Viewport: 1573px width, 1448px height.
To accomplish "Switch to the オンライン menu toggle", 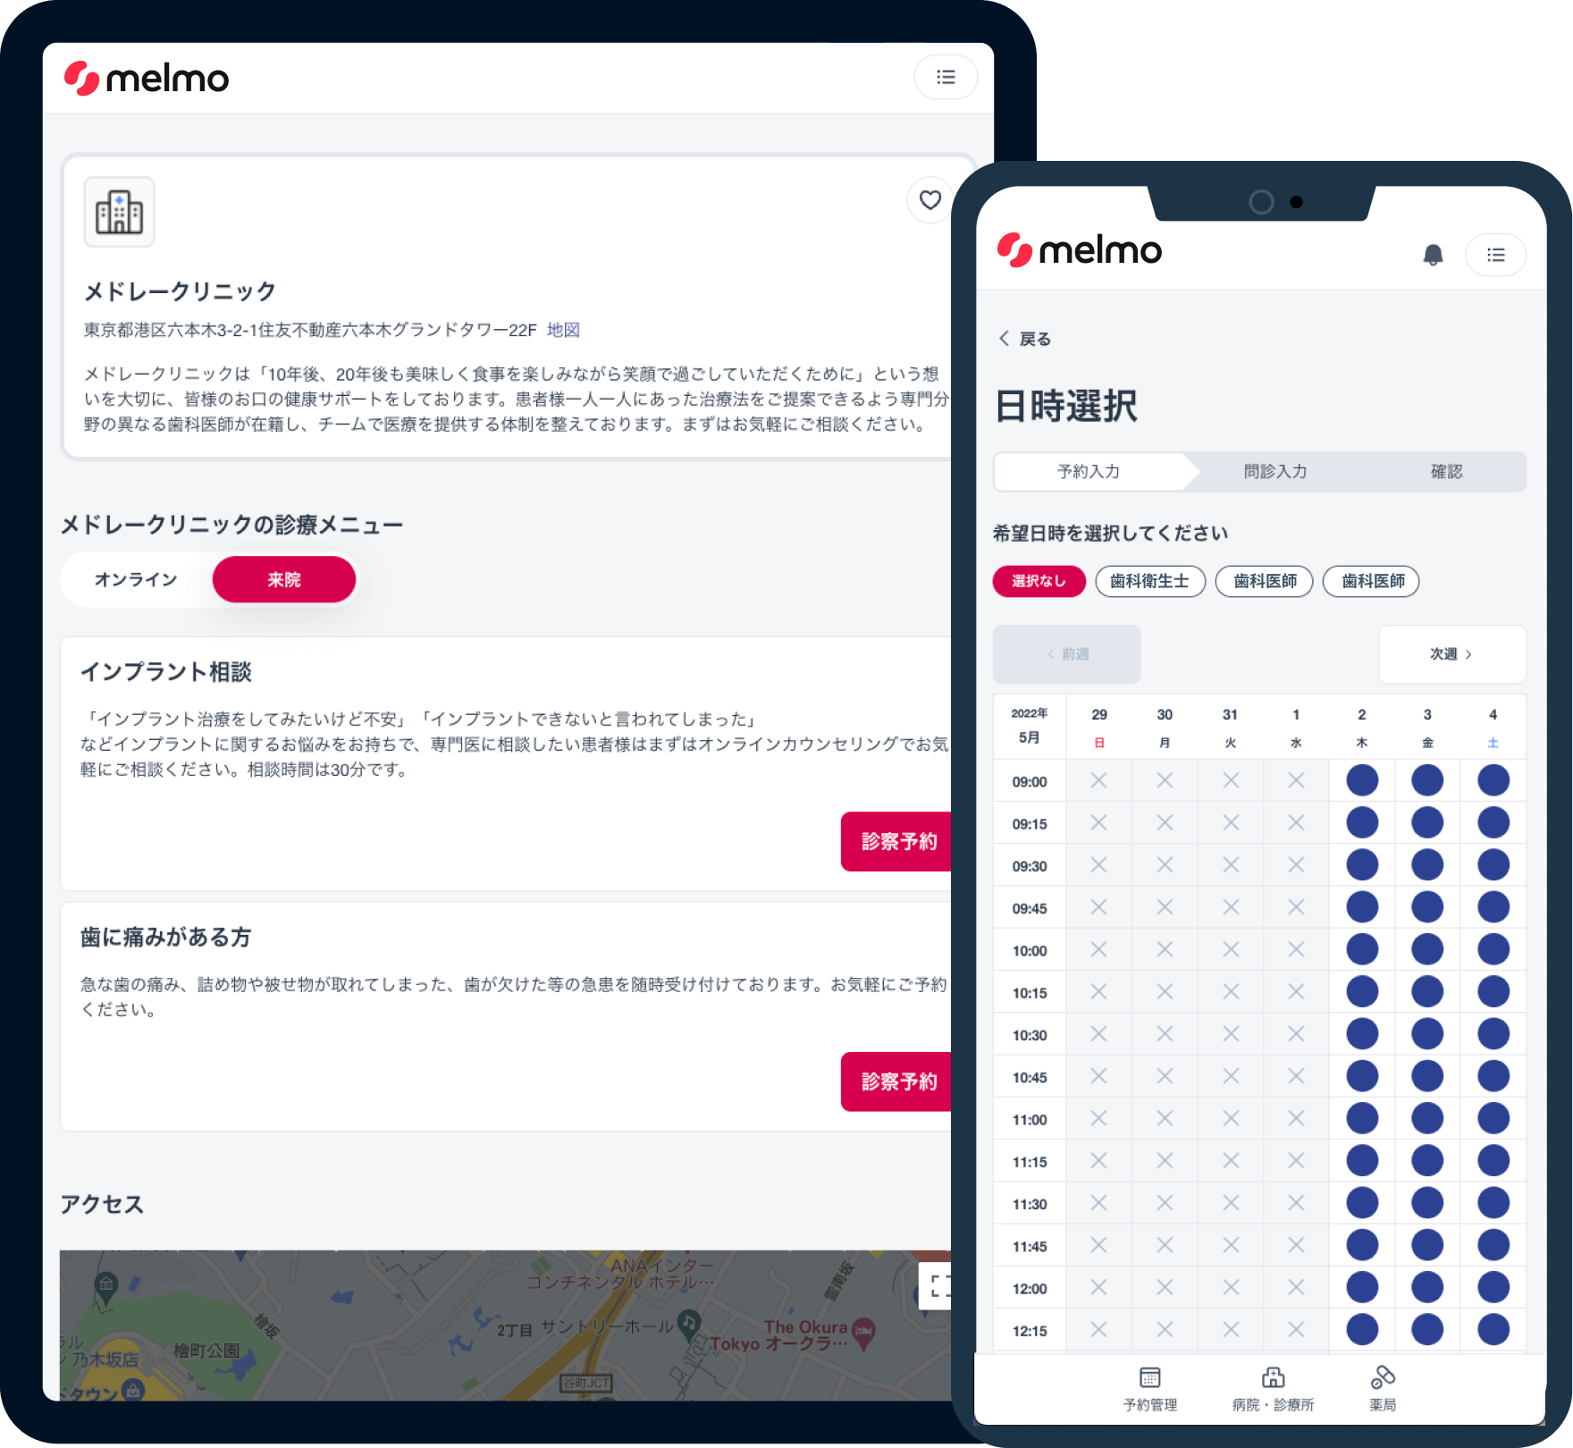I will (135, 579).
